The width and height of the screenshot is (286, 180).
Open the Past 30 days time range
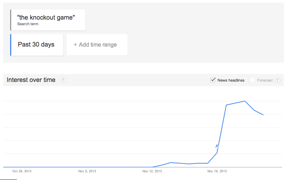pos(37,44)
